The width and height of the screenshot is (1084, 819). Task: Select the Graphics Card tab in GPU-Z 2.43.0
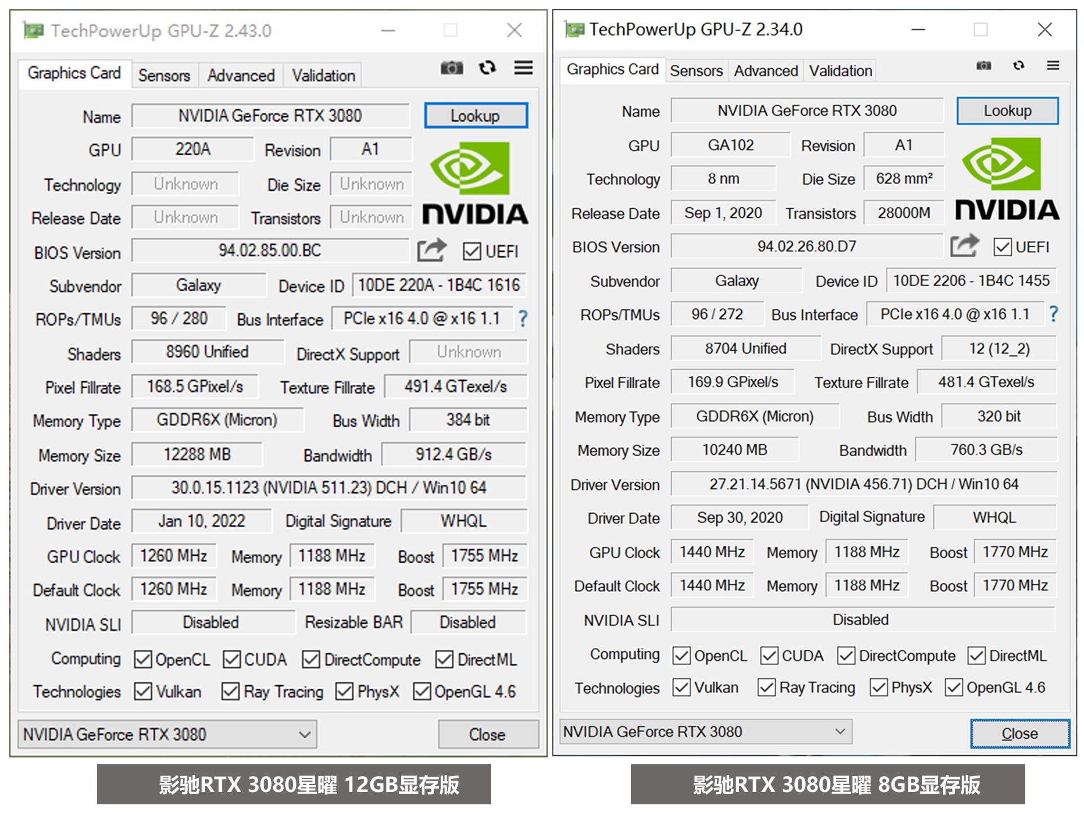pyautogui.click(x=74, y=73)
